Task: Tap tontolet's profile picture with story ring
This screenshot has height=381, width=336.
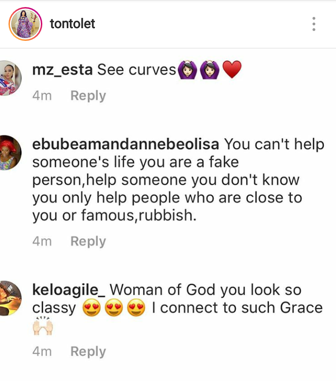Action: [25, 24]
